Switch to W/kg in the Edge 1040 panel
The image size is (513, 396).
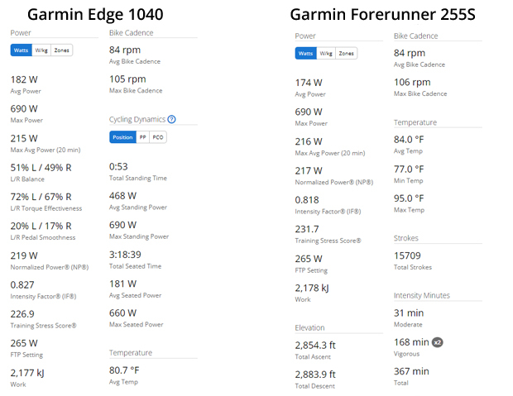[x=41, y=50]
